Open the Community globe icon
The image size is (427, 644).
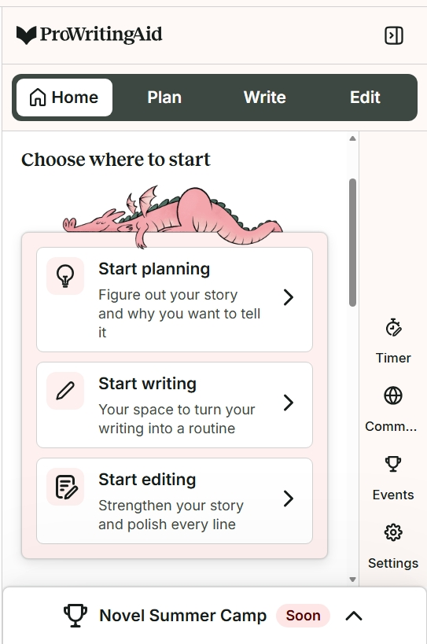393,396
